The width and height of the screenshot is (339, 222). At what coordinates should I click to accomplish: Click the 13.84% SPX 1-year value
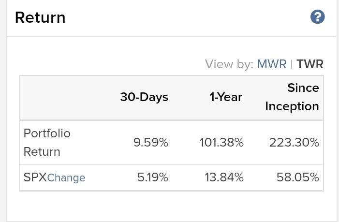(225, 178)
